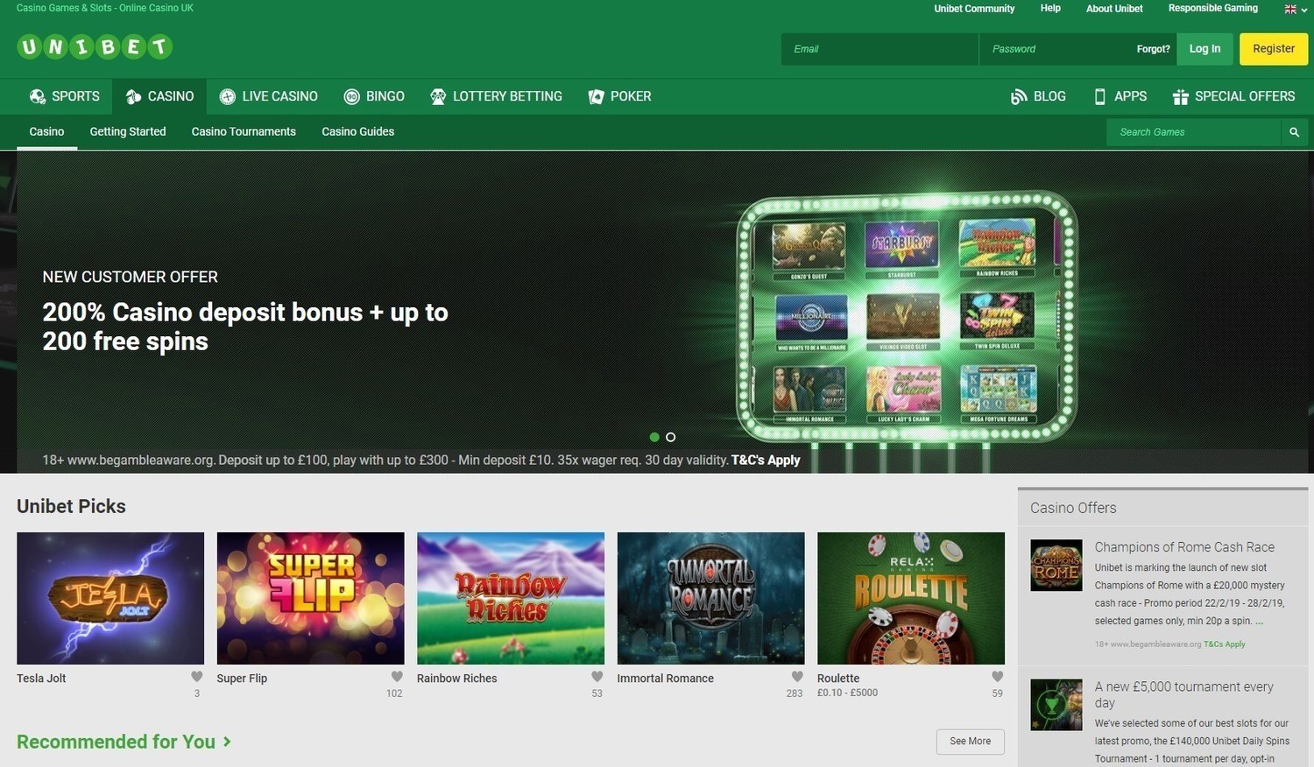The image size is (1314, 767).
Task: Open Responsible Gaming link
Action: pos(1212,9)
